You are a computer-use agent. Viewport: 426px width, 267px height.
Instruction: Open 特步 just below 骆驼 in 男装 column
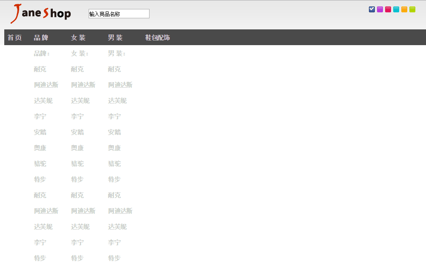tap(114, 180)
